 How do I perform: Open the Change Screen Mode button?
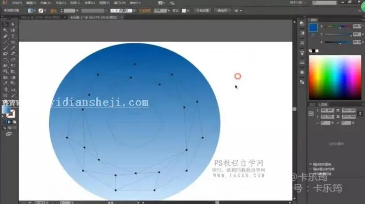click(x=9, y=134)
